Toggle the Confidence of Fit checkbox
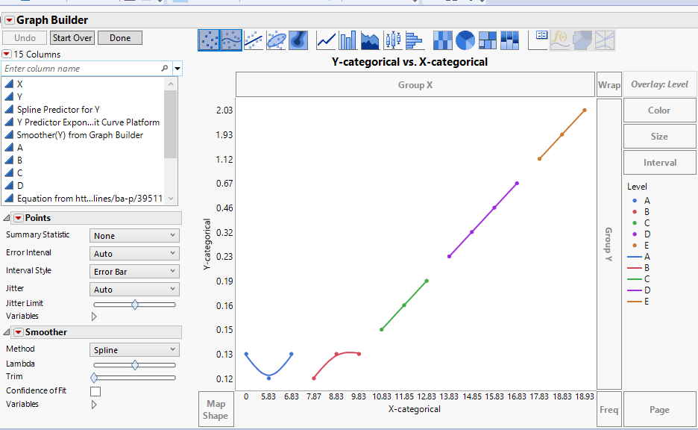The width and height of the screenshot is (698, 430). pos(95,391)
